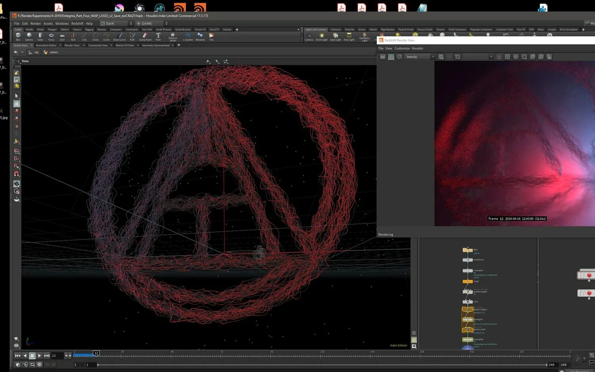Select the Circle shelf tool
Viewport: 595px width, 372px height.
coord(95,36)
